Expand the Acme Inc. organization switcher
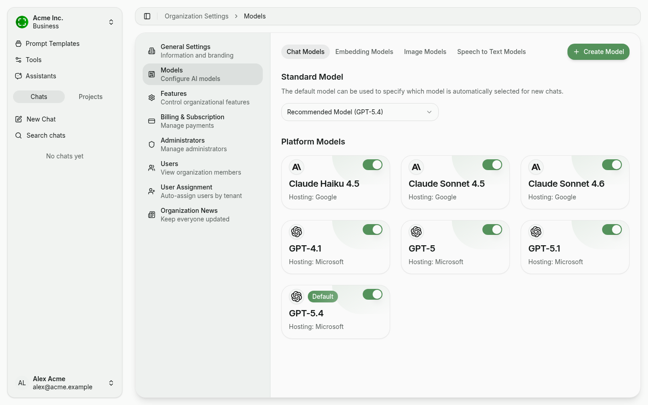The width and height of the screenshot is (648, 405). point(111,22)
